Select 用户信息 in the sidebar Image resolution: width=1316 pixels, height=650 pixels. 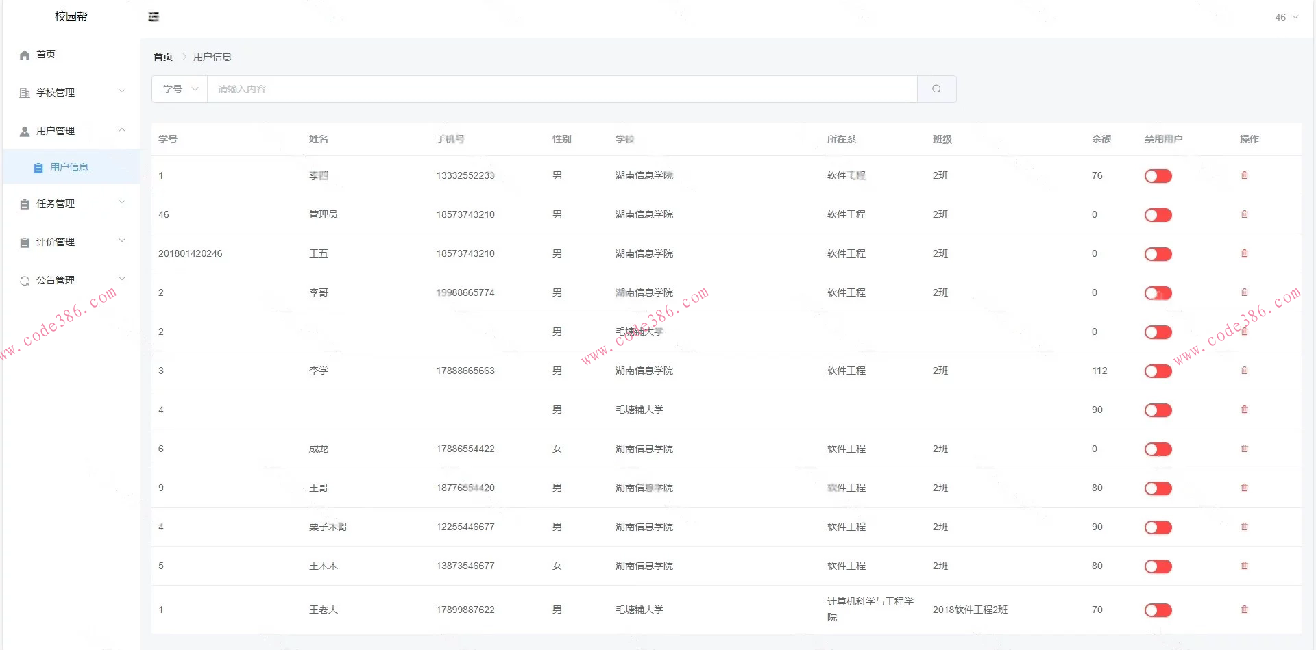pyautogui.click(x=69, y=167)
